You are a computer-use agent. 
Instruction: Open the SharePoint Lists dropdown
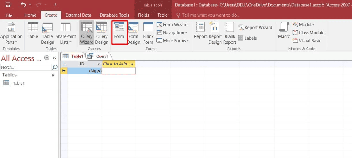tap(66, 33)
